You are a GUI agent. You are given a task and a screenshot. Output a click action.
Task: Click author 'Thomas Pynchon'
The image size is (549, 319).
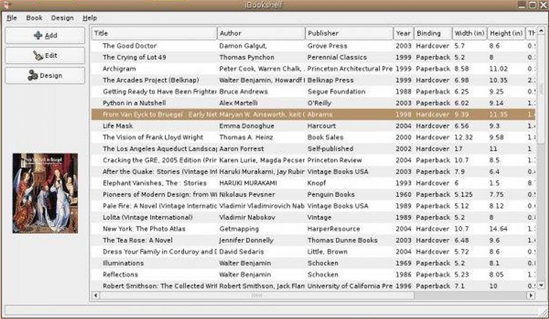click(247, 57)
